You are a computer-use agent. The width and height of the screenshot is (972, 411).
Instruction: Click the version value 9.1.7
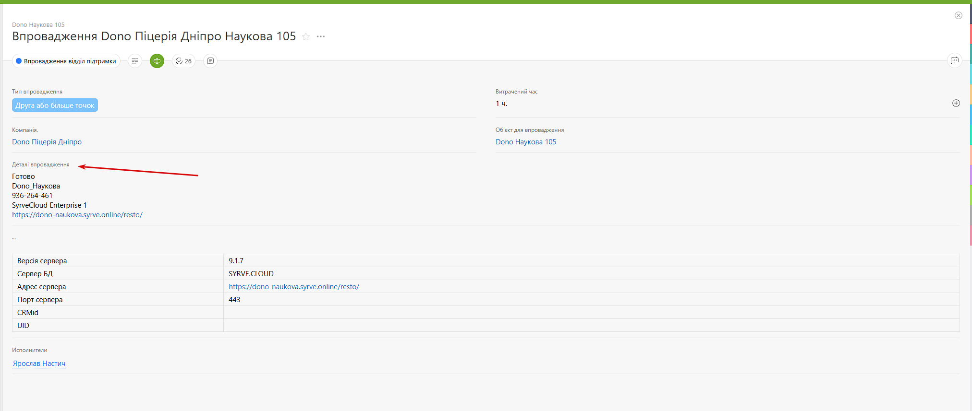[x=236, y=261]
